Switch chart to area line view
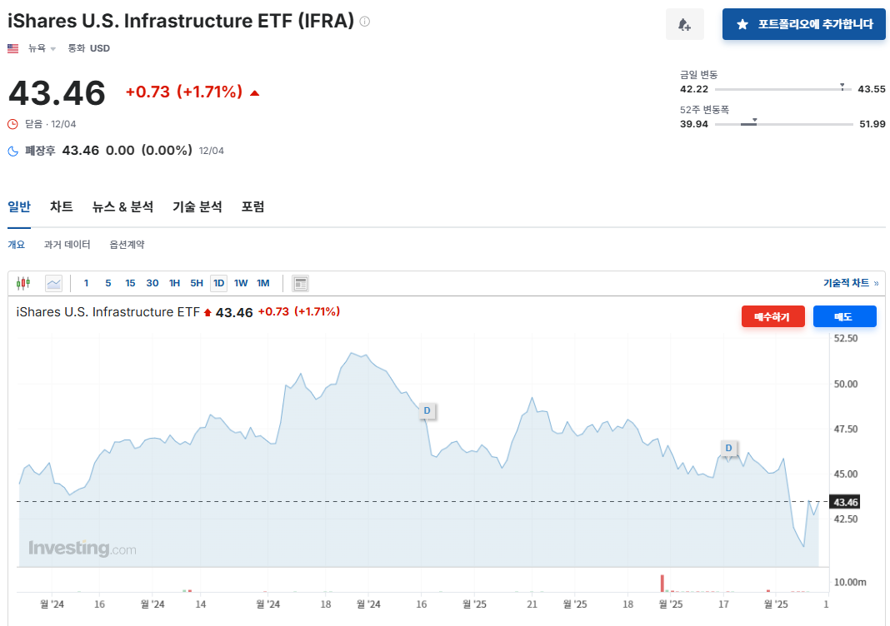This screenshot has height=626, width=890. click(x=53, y=283)
